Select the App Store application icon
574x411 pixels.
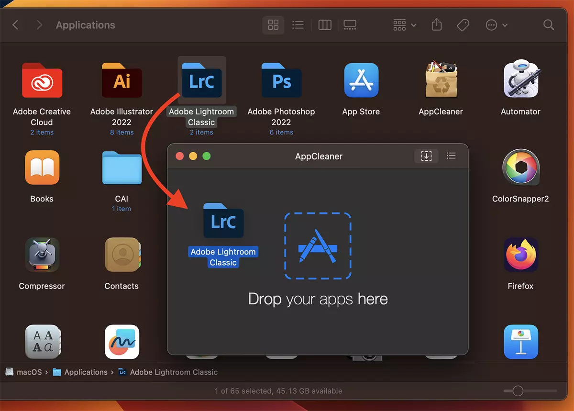[x=361, y=80]
